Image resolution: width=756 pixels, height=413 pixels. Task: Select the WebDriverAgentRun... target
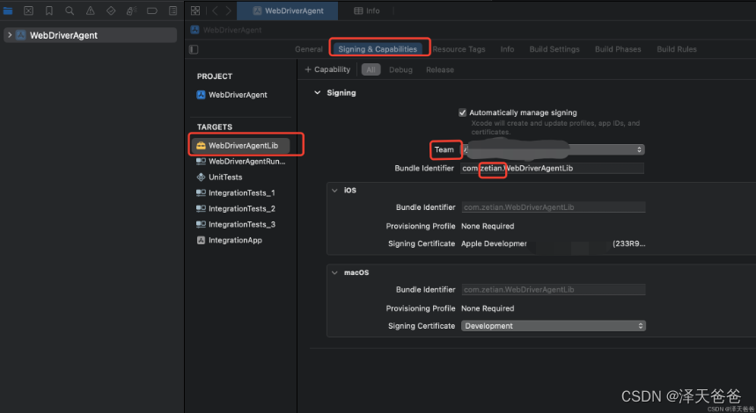(x=240, y=162)
